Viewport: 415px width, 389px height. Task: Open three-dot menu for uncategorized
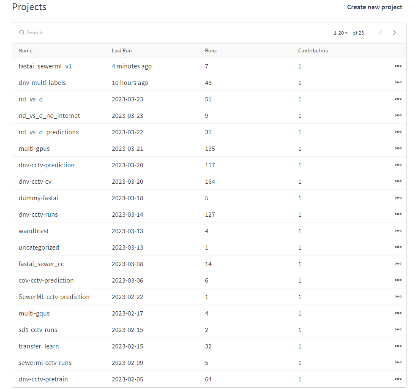398,247
